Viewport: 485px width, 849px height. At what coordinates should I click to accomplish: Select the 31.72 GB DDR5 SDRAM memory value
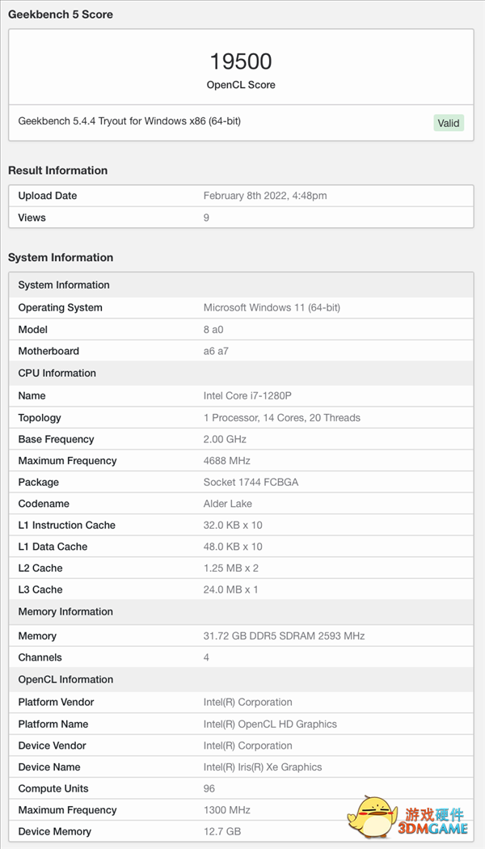tap(285, 636)
